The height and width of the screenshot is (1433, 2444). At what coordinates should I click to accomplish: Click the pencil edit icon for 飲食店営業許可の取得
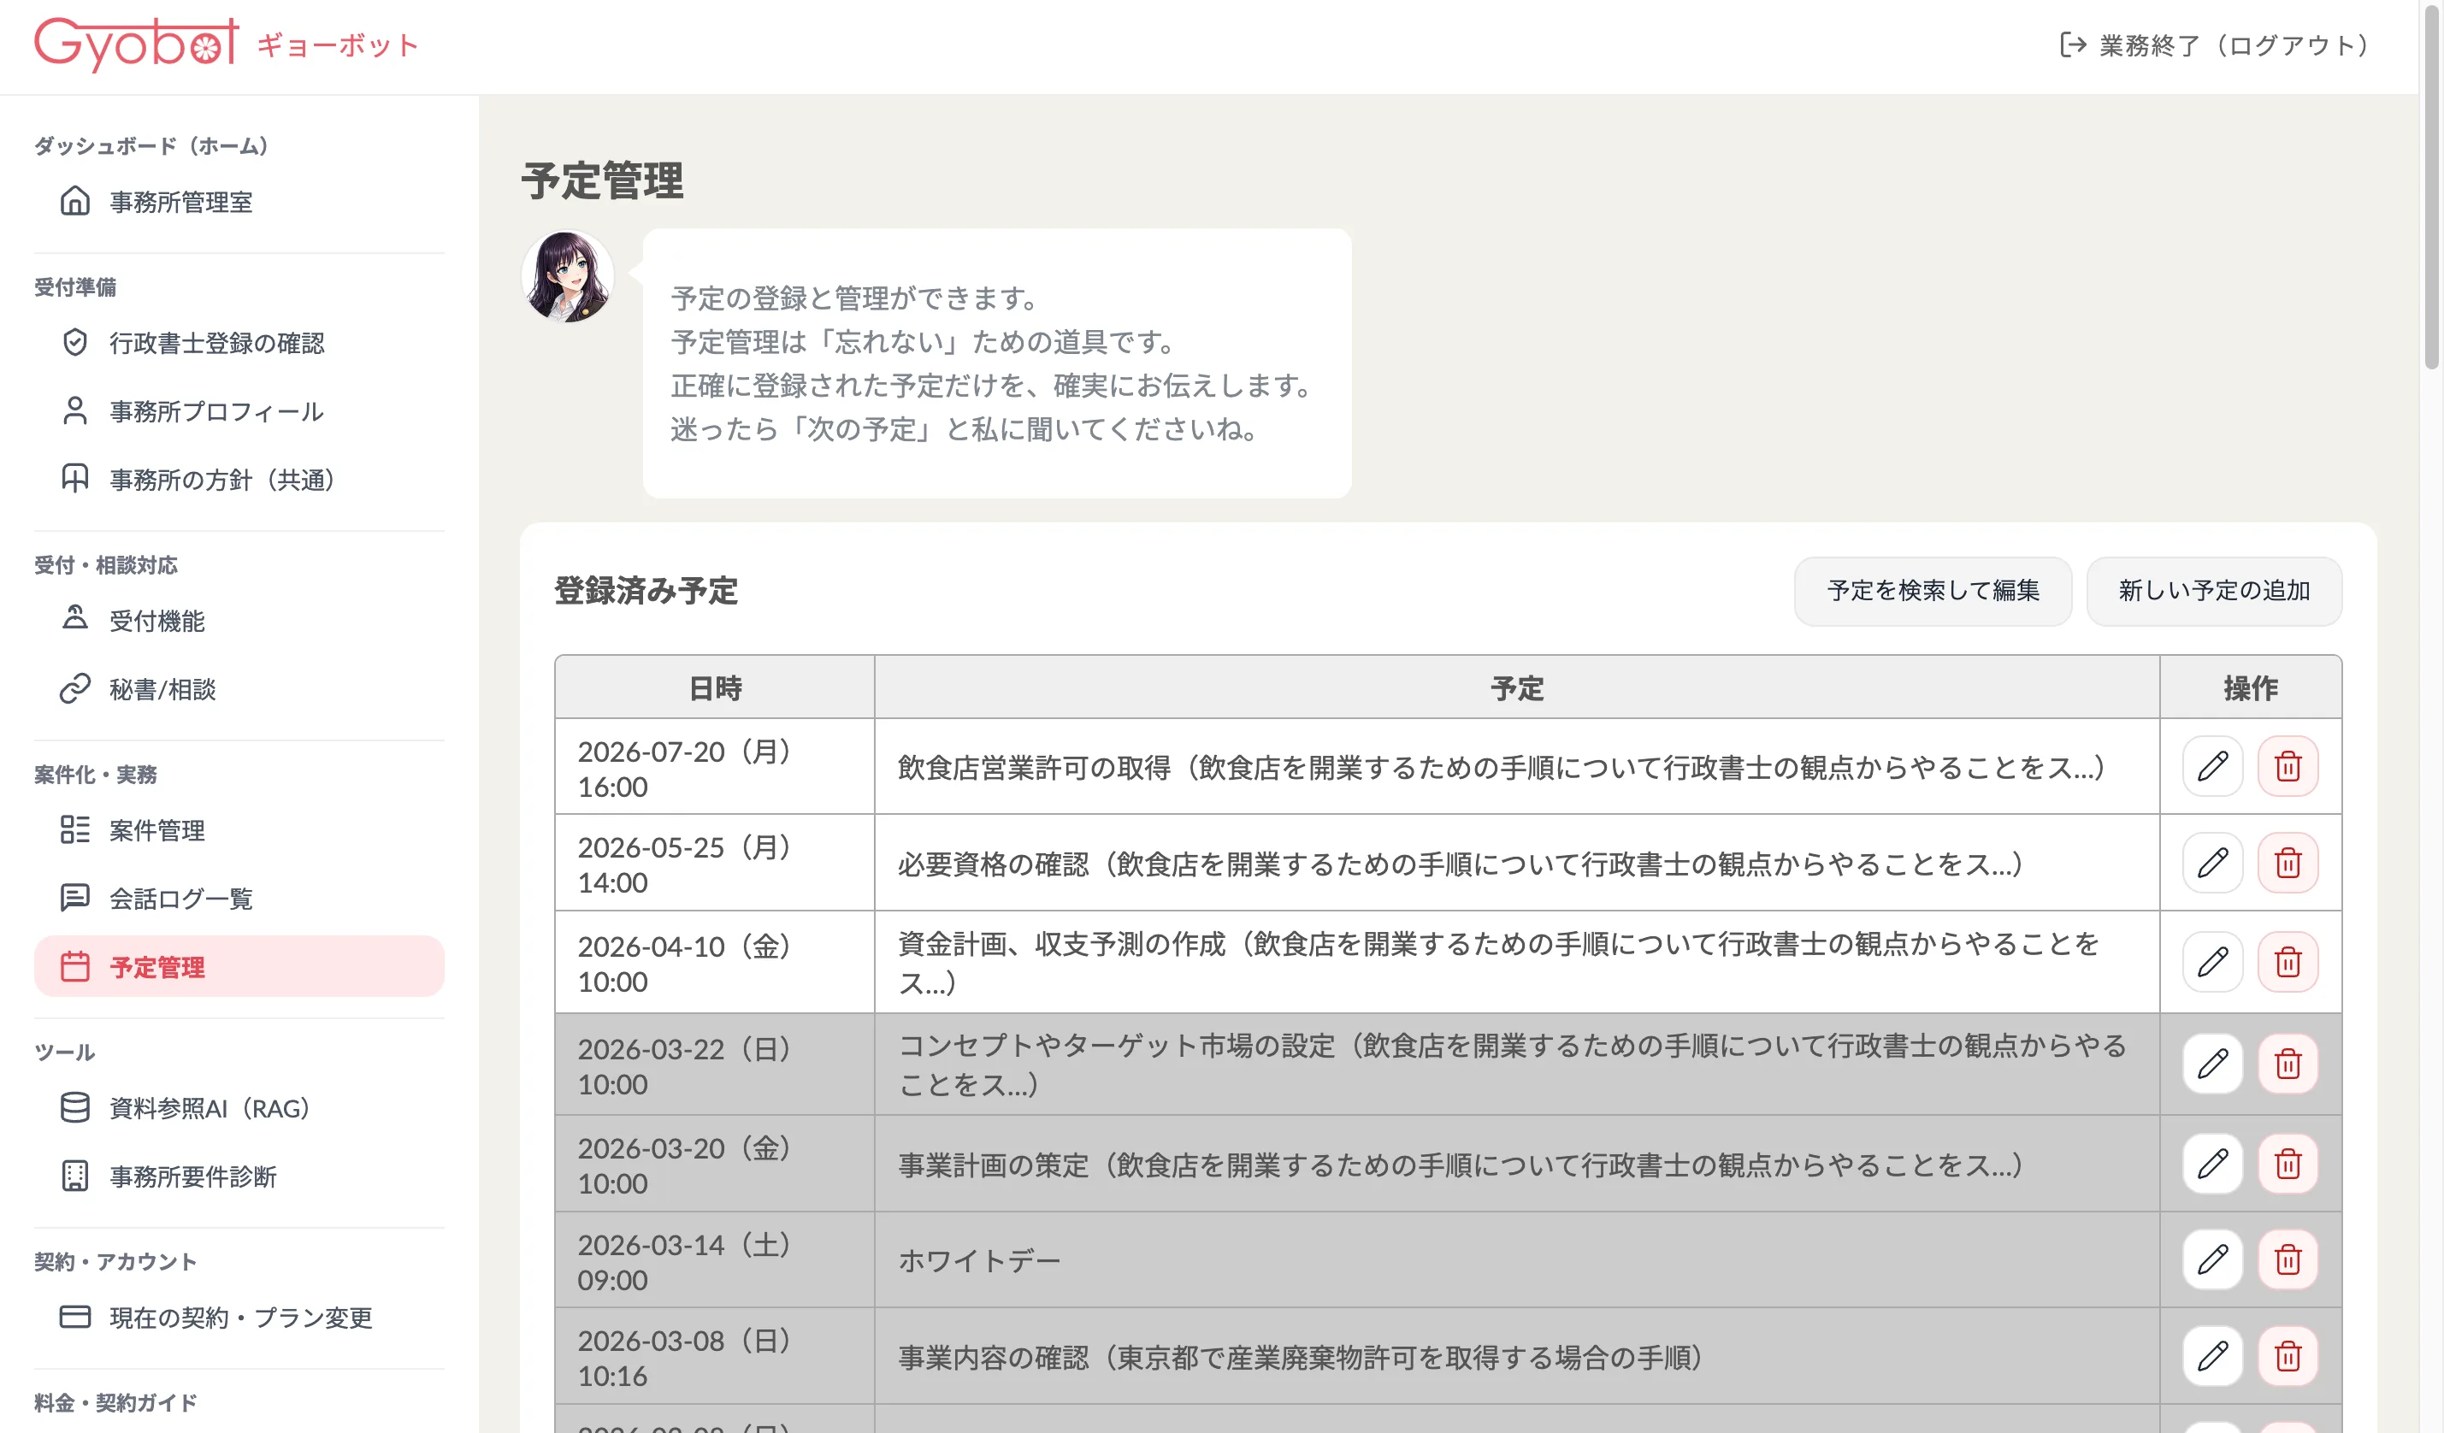[2212, 766]
